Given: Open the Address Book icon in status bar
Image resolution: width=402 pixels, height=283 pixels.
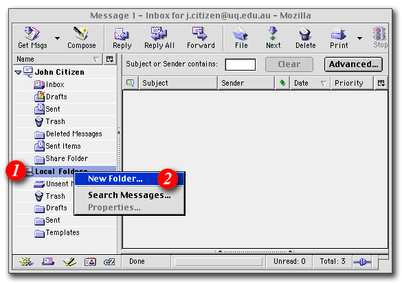Looking at the screenshot, I should [90, 262].
